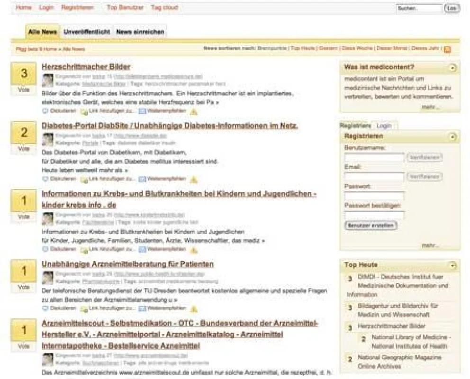Focus the Passwort input field
The width and height of the screenshot is (470, 379).
374,196
